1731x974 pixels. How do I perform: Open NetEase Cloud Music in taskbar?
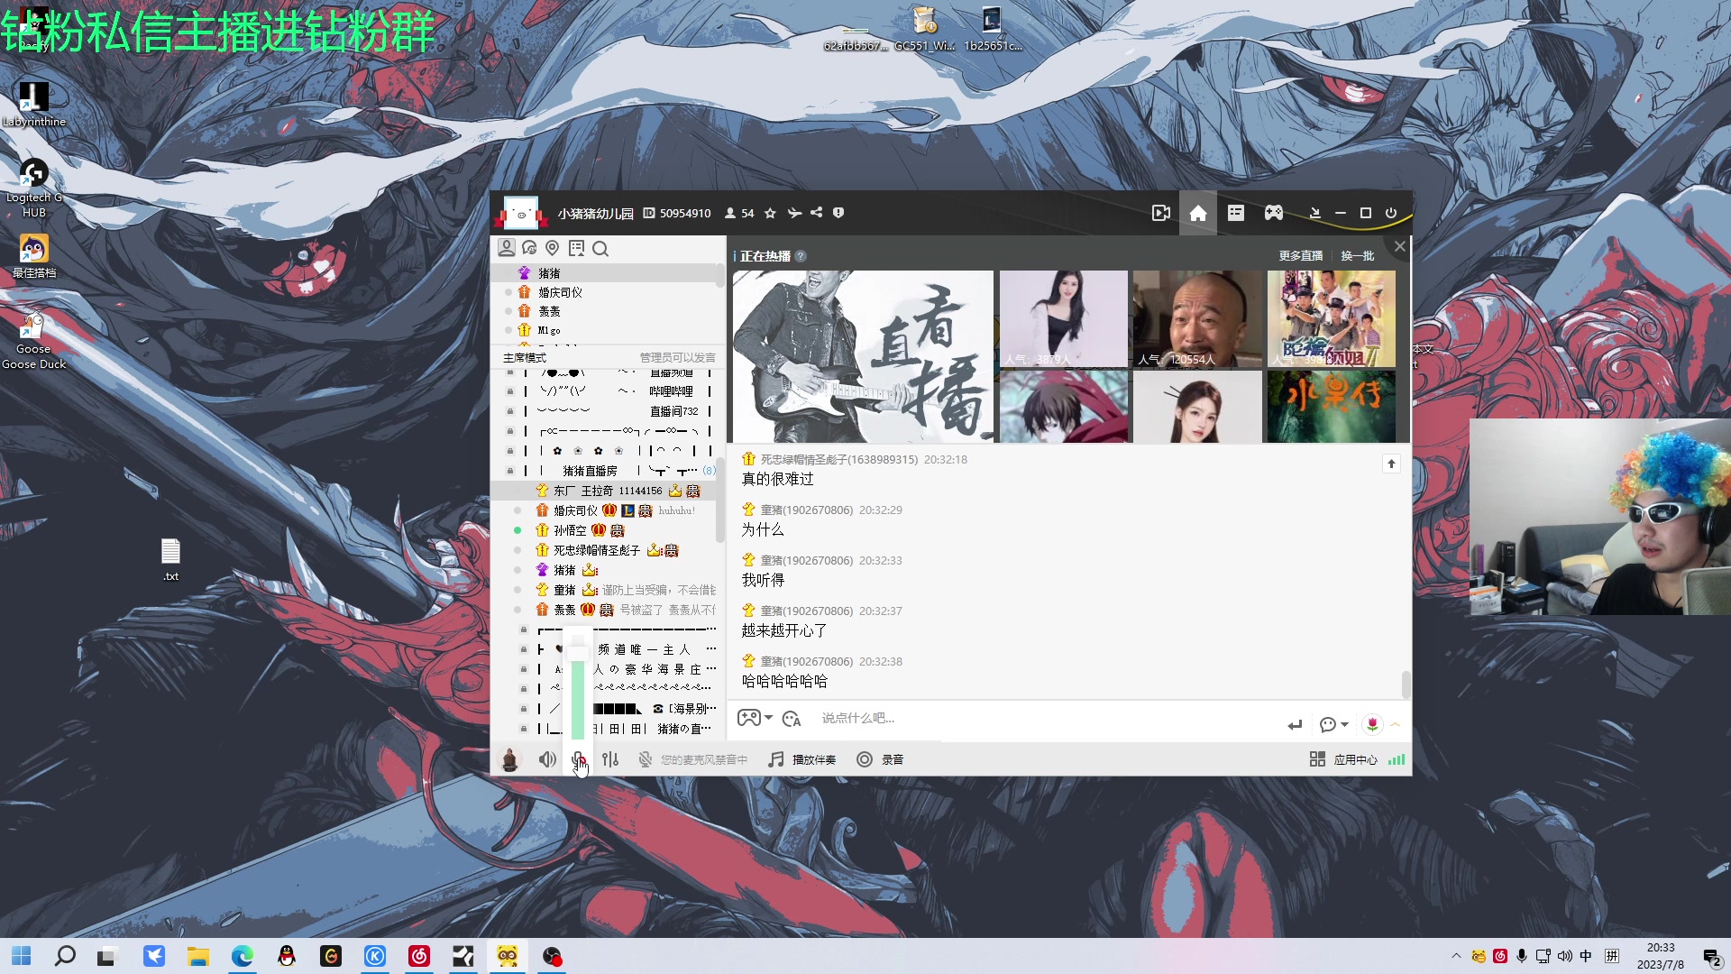419,956
